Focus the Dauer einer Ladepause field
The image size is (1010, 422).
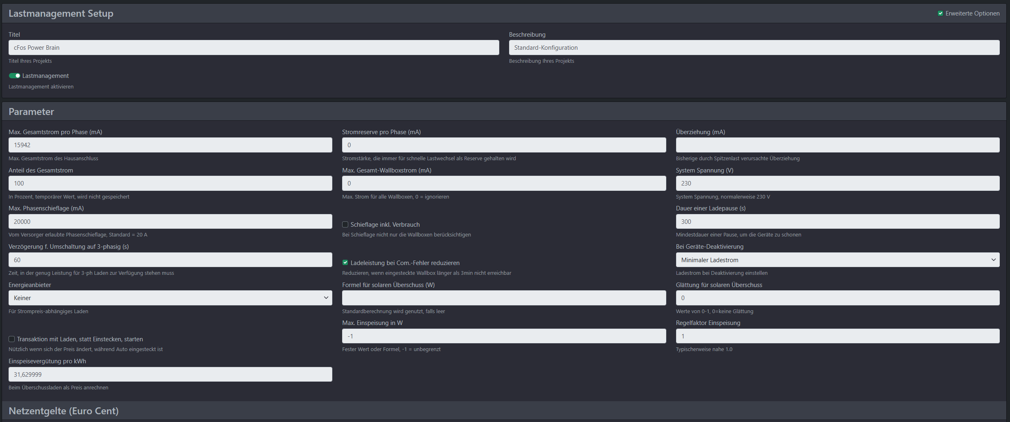[x=837, y=221]
